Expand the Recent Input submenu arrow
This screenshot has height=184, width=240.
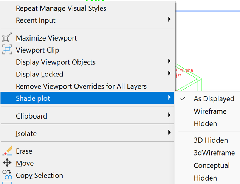(169, 19)
